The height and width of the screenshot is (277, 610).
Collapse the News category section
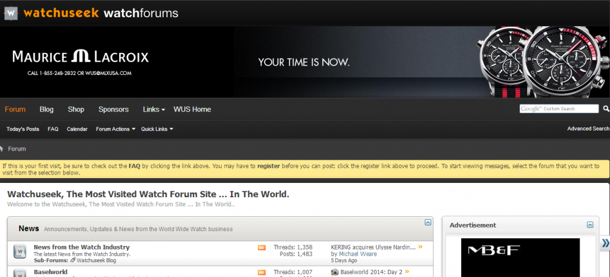tap(428, 223)
